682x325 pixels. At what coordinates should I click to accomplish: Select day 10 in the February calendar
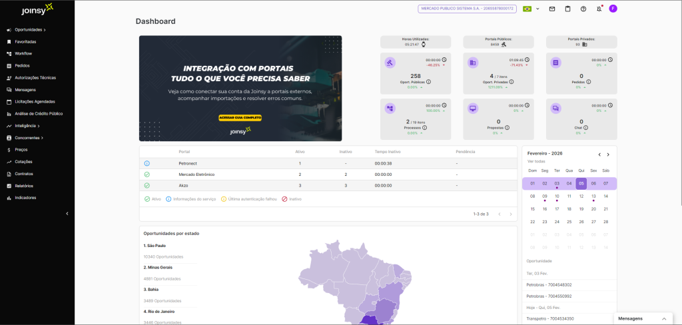[557, 196]
